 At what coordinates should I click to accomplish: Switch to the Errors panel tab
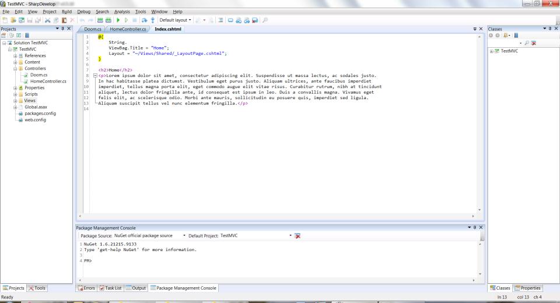(x=86, y=288)
